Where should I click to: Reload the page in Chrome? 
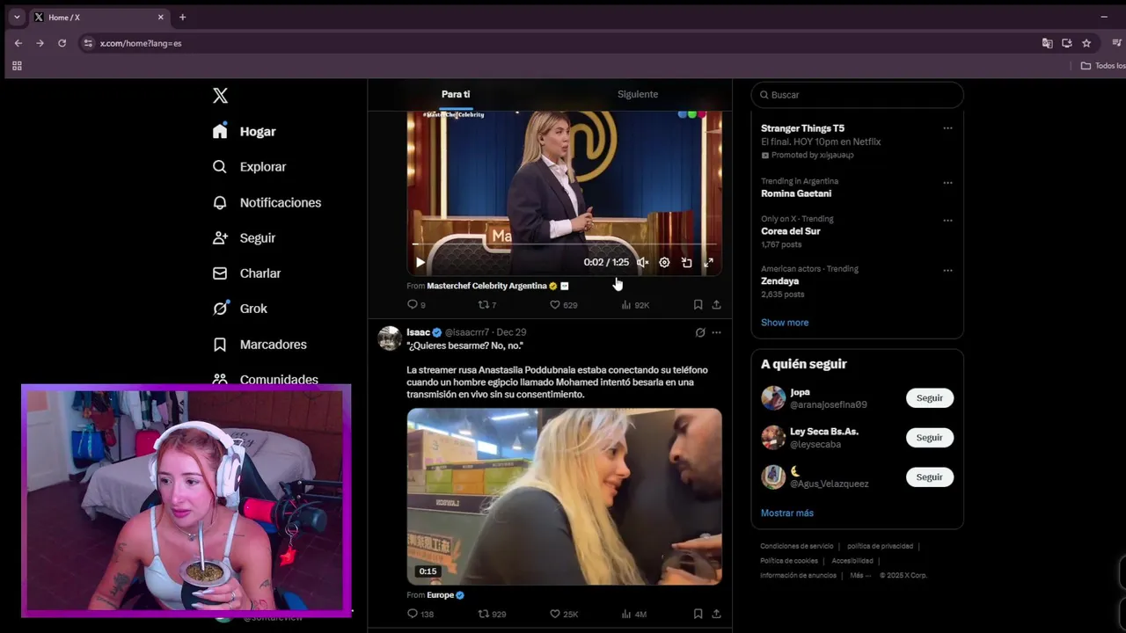[x=62, y=43]
